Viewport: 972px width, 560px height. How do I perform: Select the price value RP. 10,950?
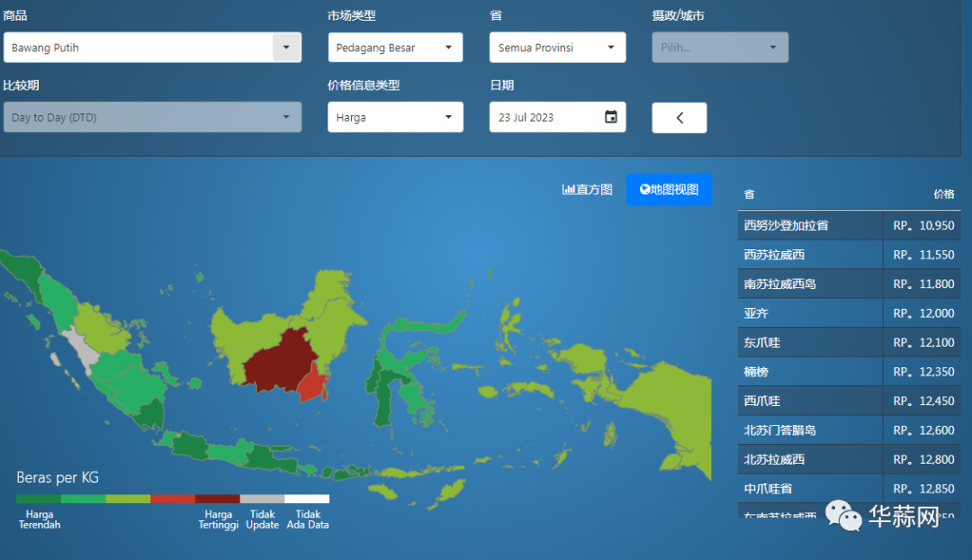923,226
